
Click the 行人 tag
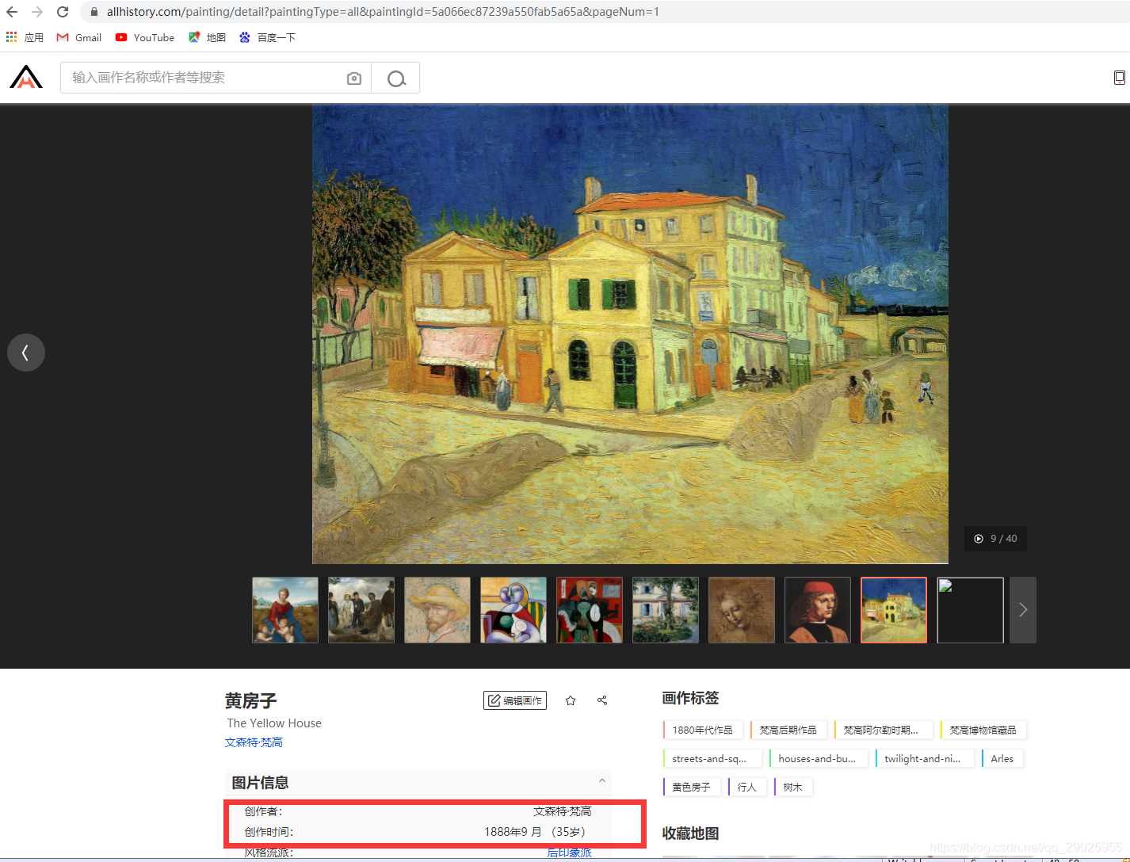tap(746, 788)
